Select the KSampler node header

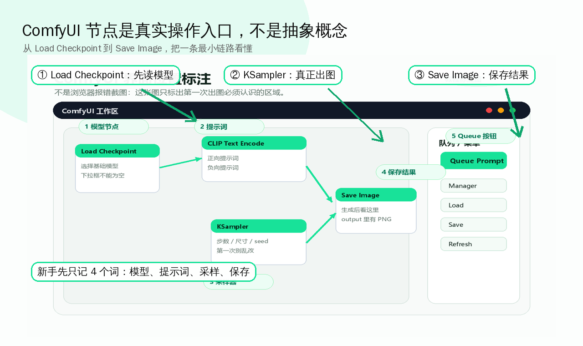(x=259, y=226)
